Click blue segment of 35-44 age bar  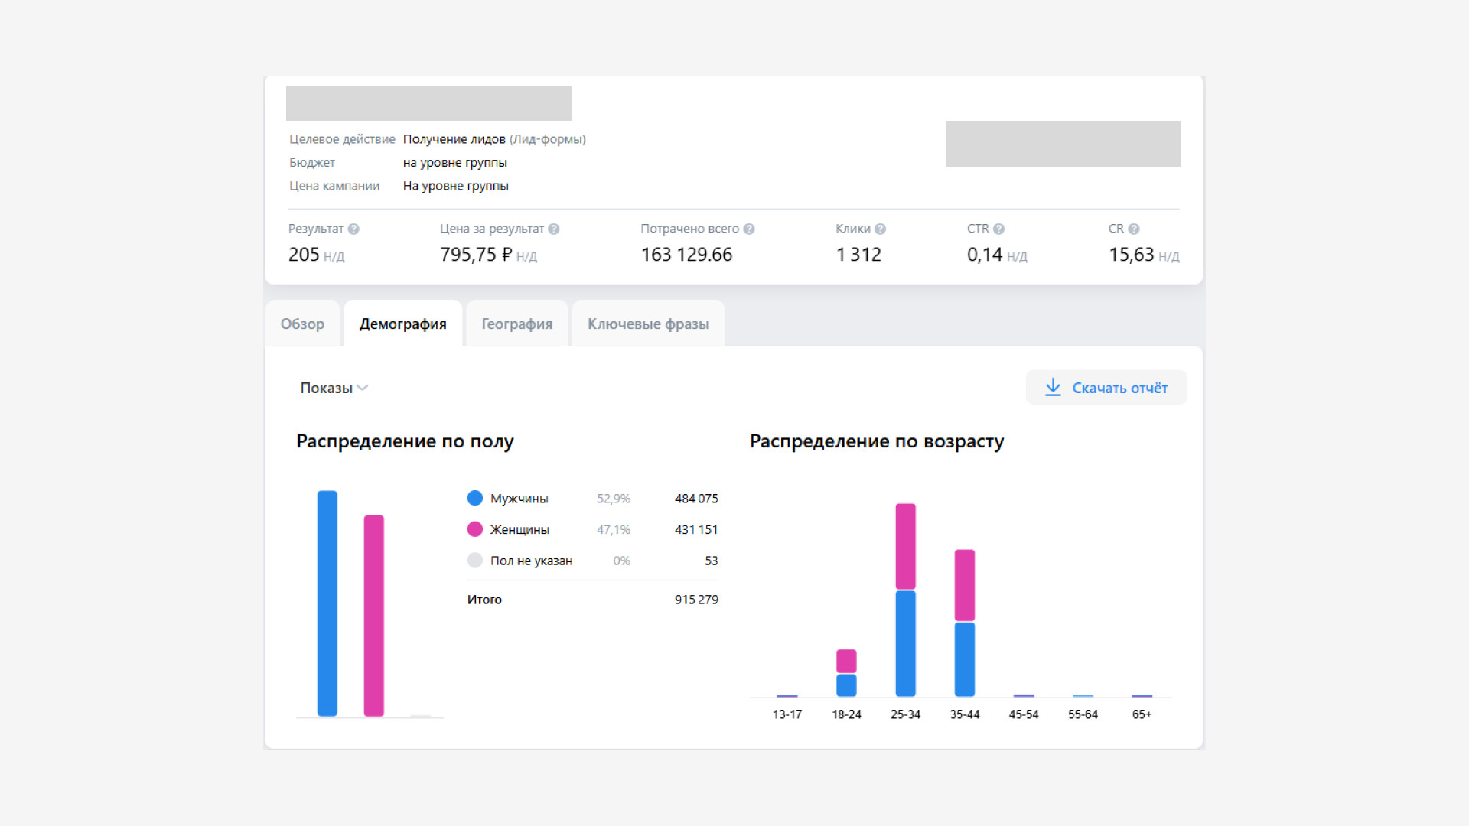[x=964, y=659]
